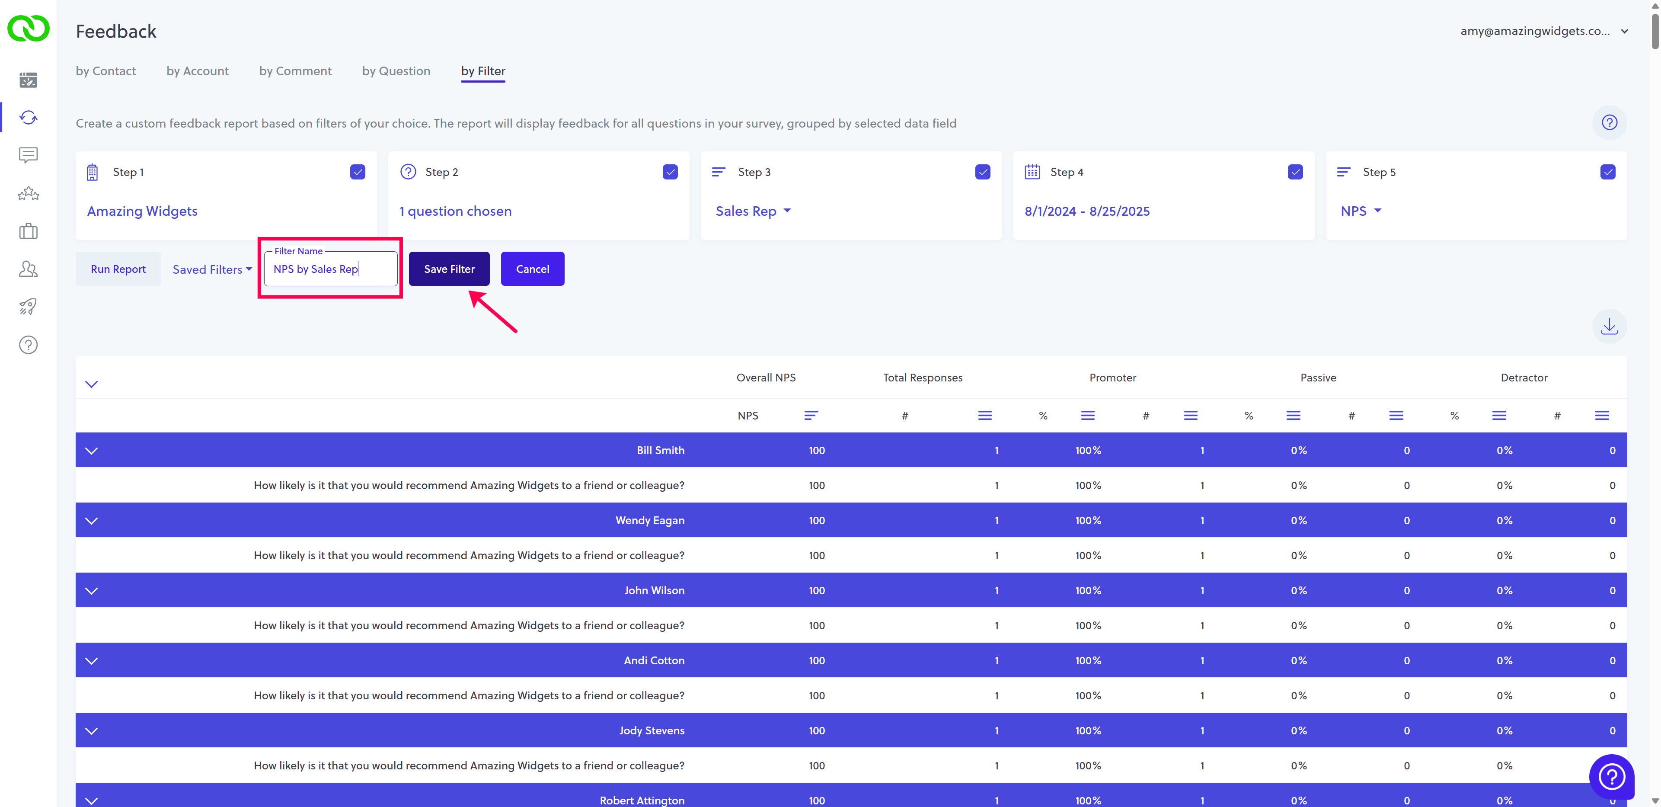Screen dimensions: 1661x807
Task: Click the Step 2 question mark icon
Action: [x=408, y=172]
